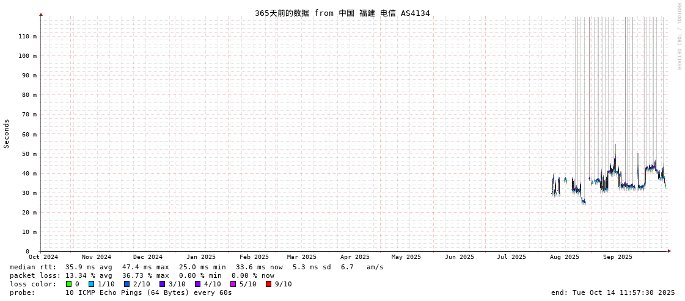Image resolution: width=685 pixels, height=301 pixels.
Task: Click the magenta 5/10 loss swatch
Action: [233, 284]
